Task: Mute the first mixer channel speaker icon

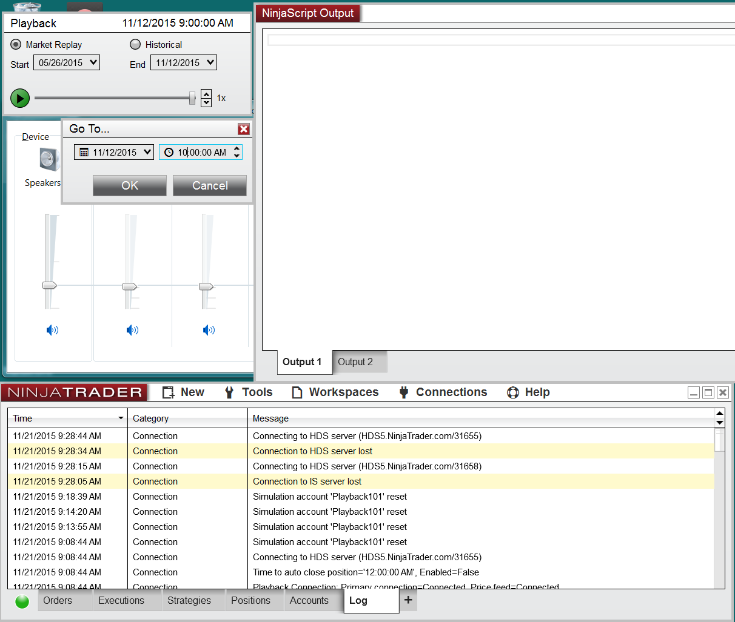Action: (x=52, y=330)
